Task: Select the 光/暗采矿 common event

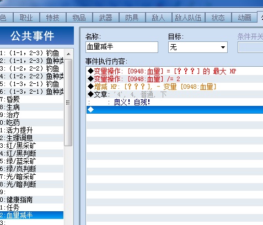Action: click(x=31, y=176)
